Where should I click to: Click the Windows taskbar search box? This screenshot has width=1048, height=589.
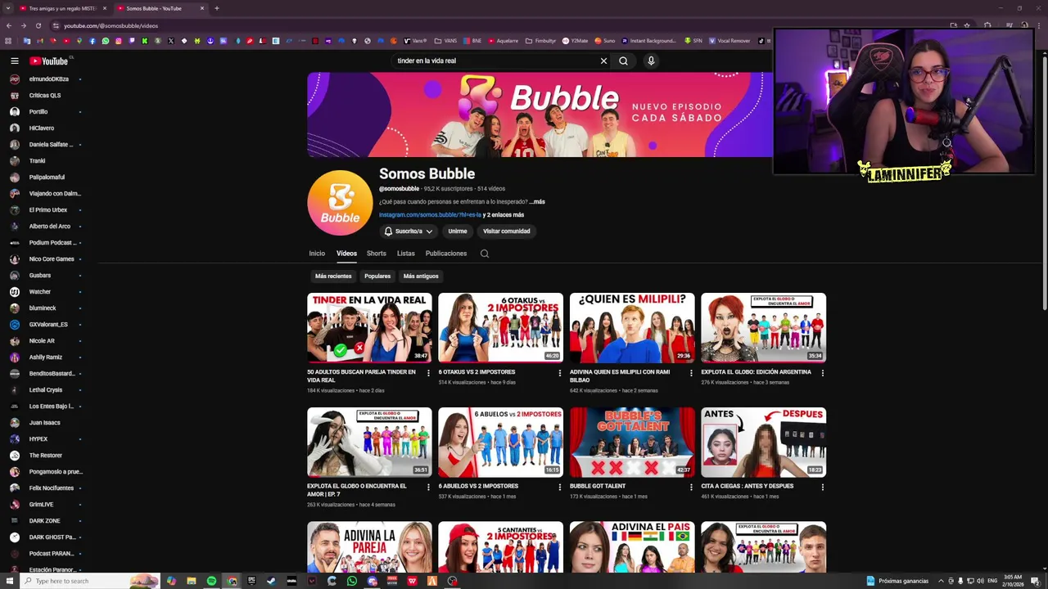(88, 581)
